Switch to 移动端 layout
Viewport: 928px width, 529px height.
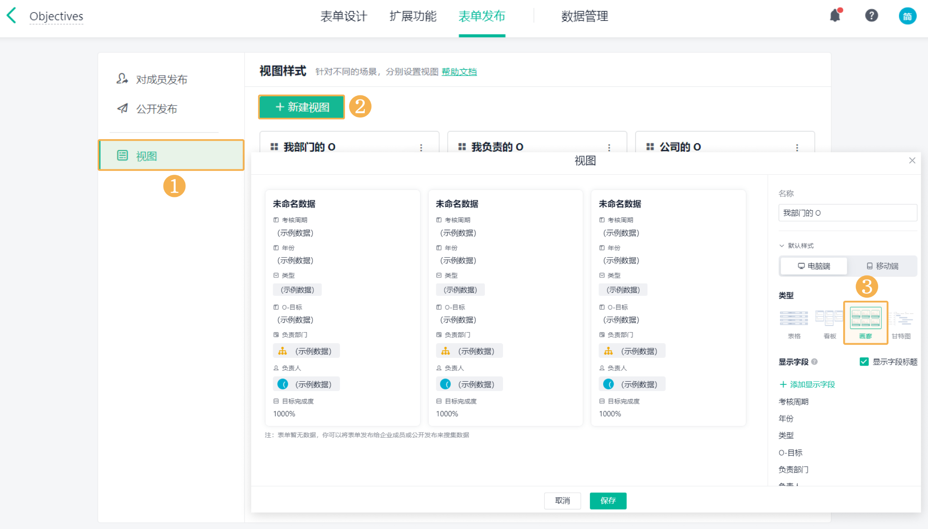(882, 266)
